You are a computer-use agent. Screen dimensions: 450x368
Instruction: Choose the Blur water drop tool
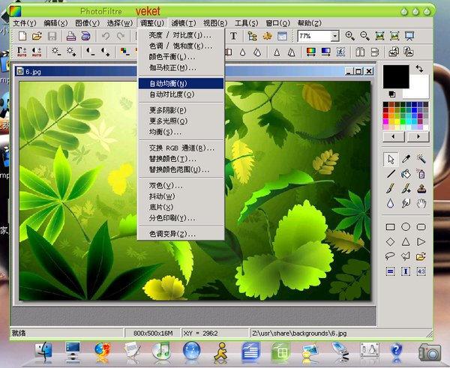[391, 203]
